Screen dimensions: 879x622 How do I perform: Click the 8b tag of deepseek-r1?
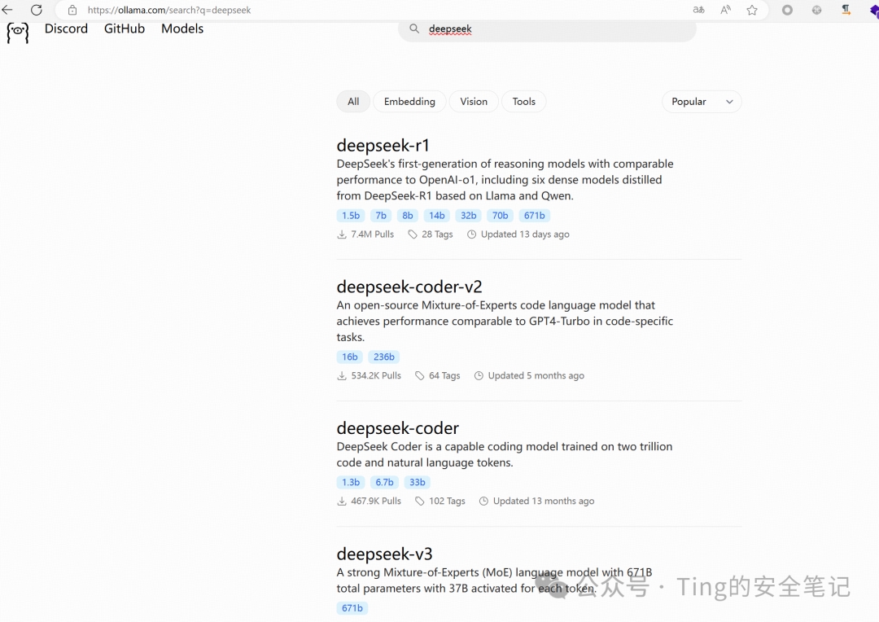coord(408,216)
